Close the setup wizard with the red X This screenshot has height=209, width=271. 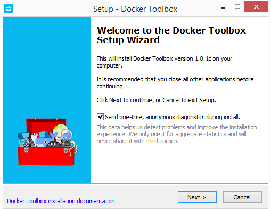pos(256,6)
